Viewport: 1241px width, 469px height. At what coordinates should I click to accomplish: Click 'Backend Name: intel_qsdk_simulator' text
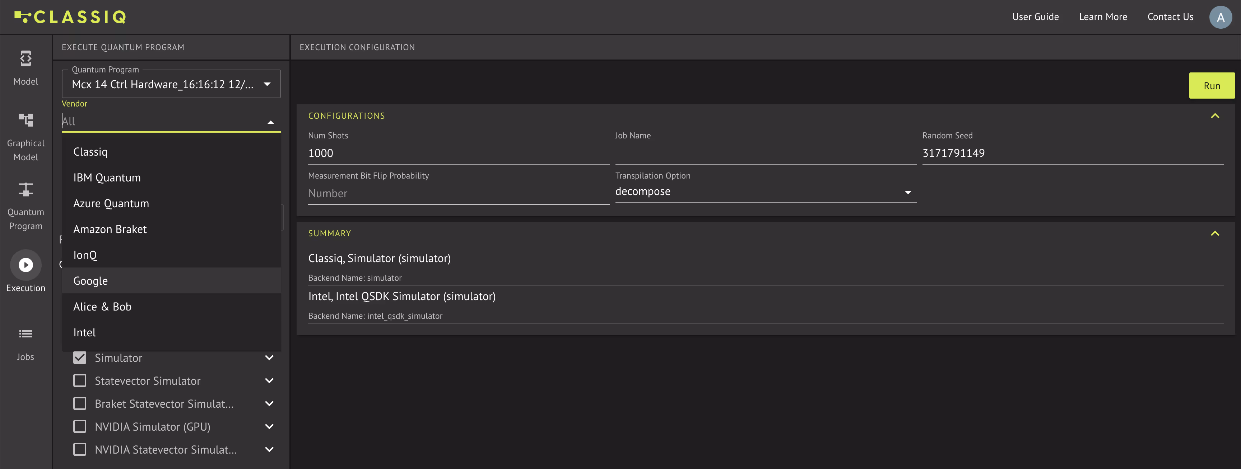click(x=375, y=316)
